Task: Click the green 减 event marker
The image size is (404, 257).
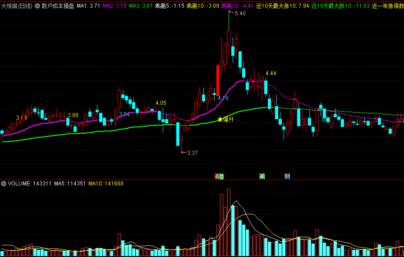Action: coord(262,176)
